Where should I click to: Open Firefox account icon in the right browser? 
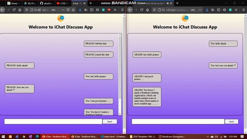[x=225, y=10]
